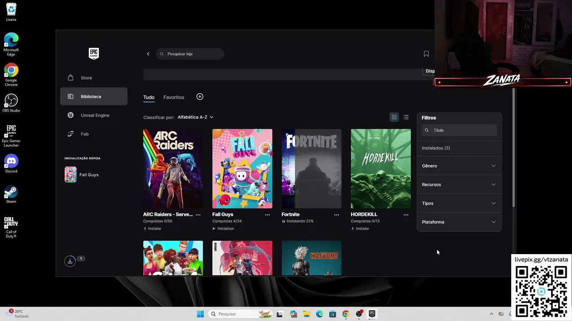Expand the Tipos filter
The image size is (572, 321).
coord(459,203)
